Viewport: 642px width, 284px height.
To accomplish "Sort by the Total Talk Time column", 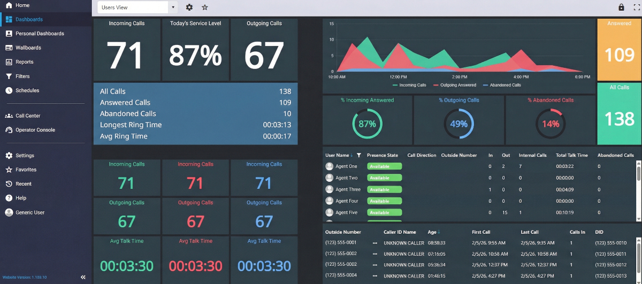I will [x=572, y=155].
